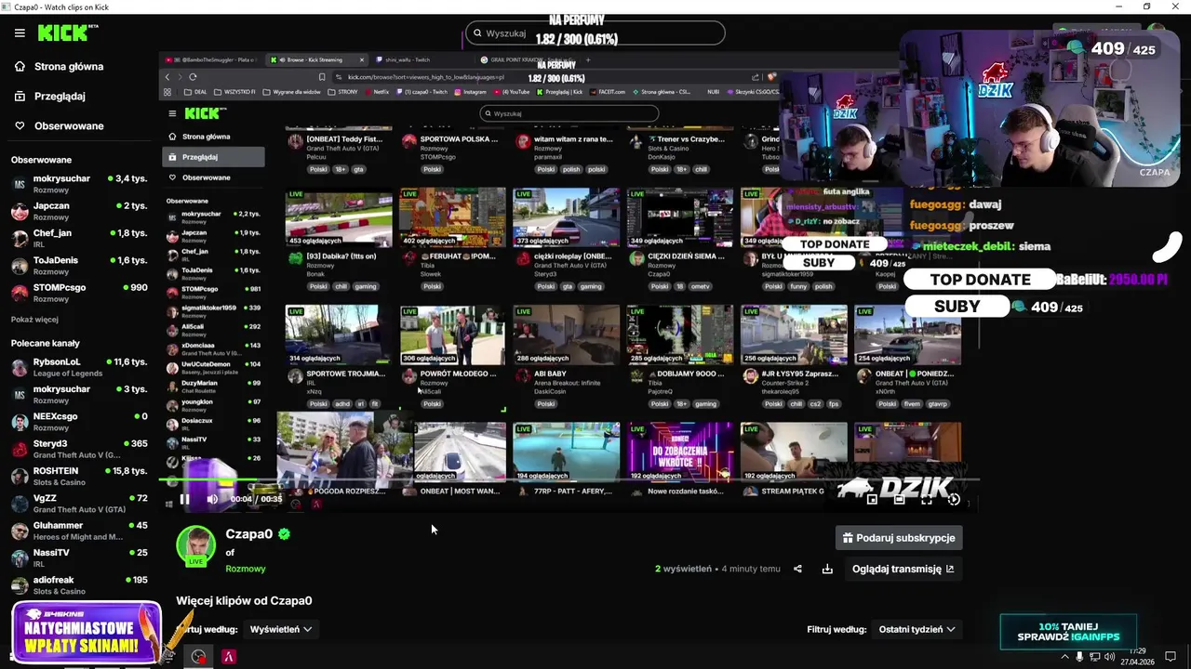The height and width of the screenshot is (669, 1191).
Task: Click Natychmiastowe wpłaty skinami ad banner
Action: coord(86,634)
